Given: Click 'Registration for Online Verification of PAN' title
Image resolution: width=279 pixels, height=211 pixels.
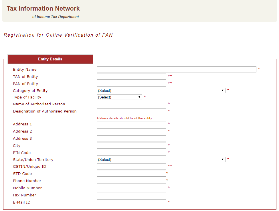Looking at the screenshot, I should (x=58, y=35).
